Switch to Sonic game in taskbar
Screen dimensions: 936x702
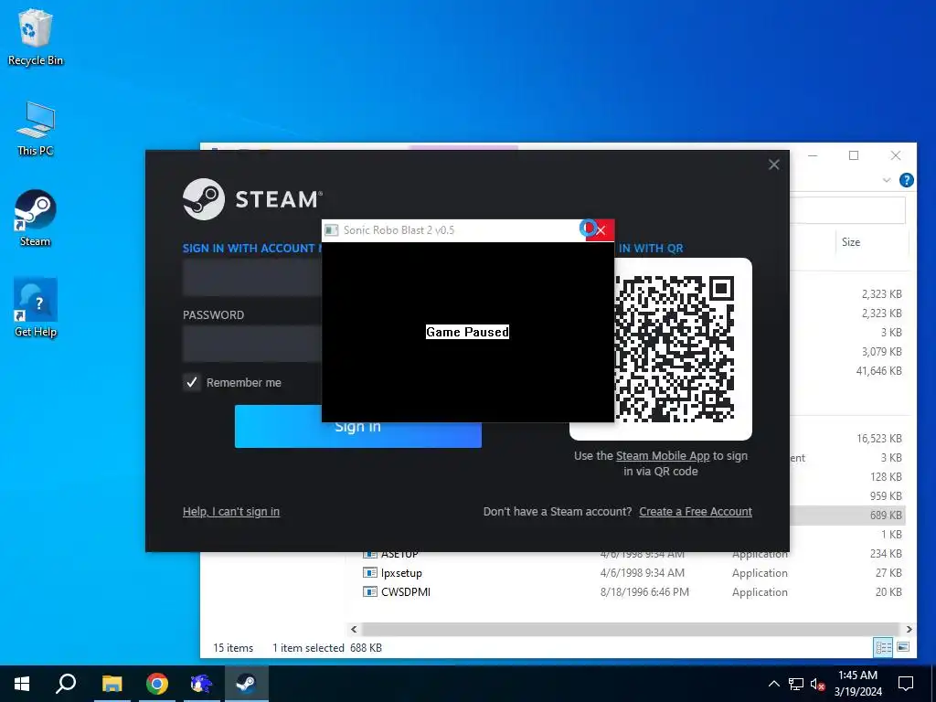tap(201, 684)
